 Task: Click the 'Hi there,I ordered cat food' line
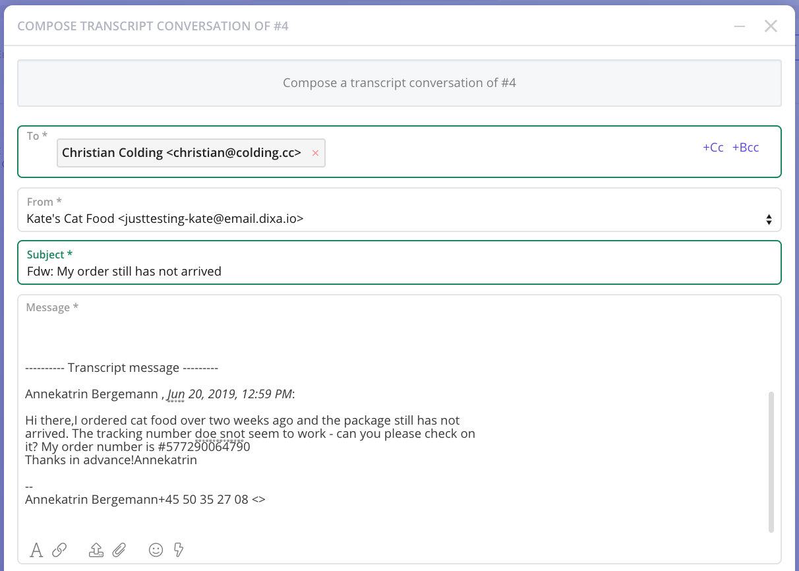coord(243,421)
